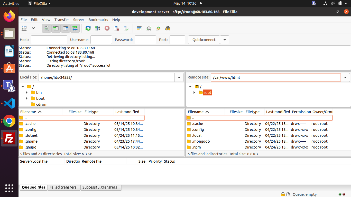Switch to Queued files tab
The image size is (351, 197).
click(34, 187)
